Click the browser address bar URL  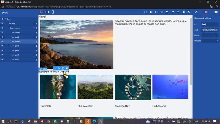[x=63, y=7]
